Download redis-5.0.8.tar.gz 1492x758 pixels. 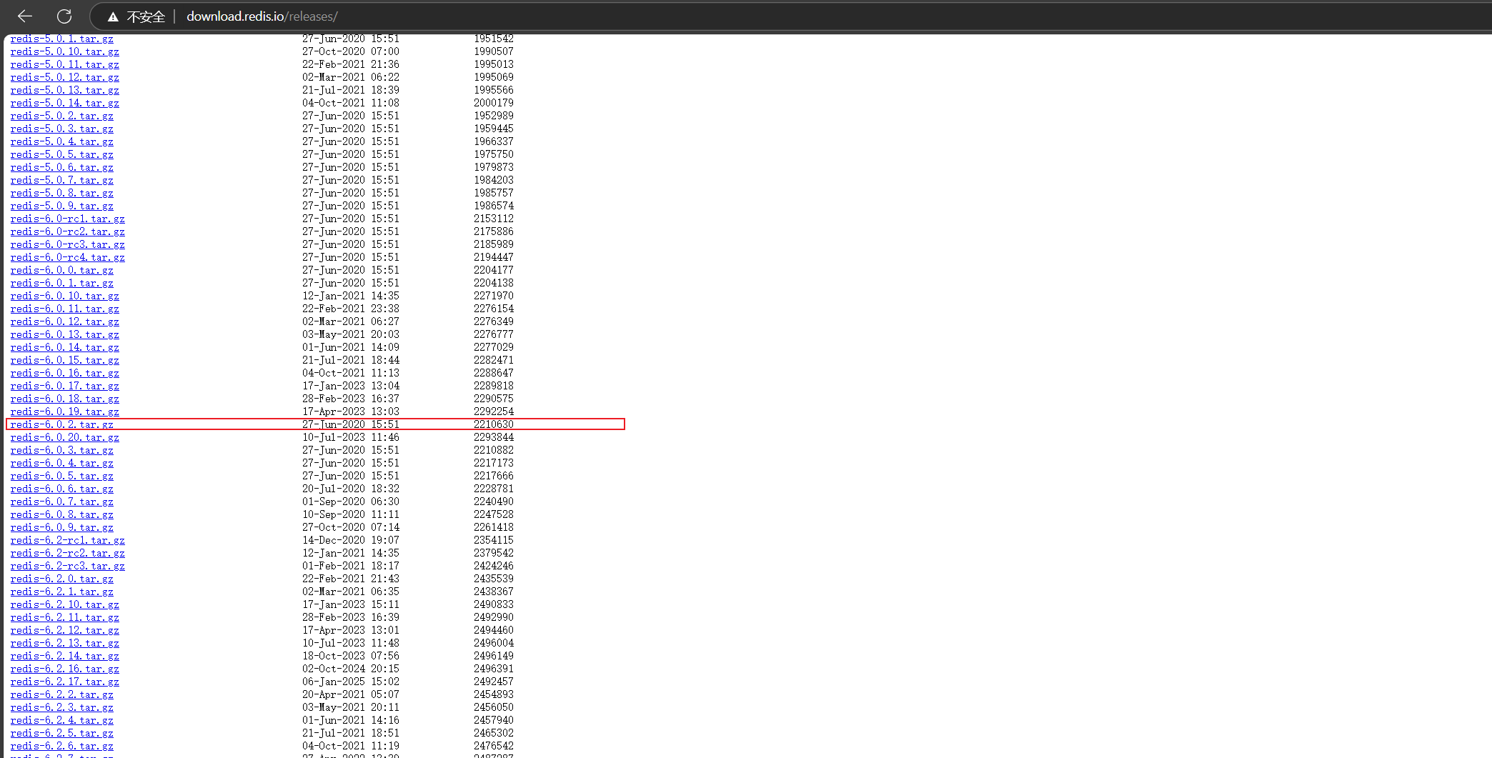tap(62, 193)
